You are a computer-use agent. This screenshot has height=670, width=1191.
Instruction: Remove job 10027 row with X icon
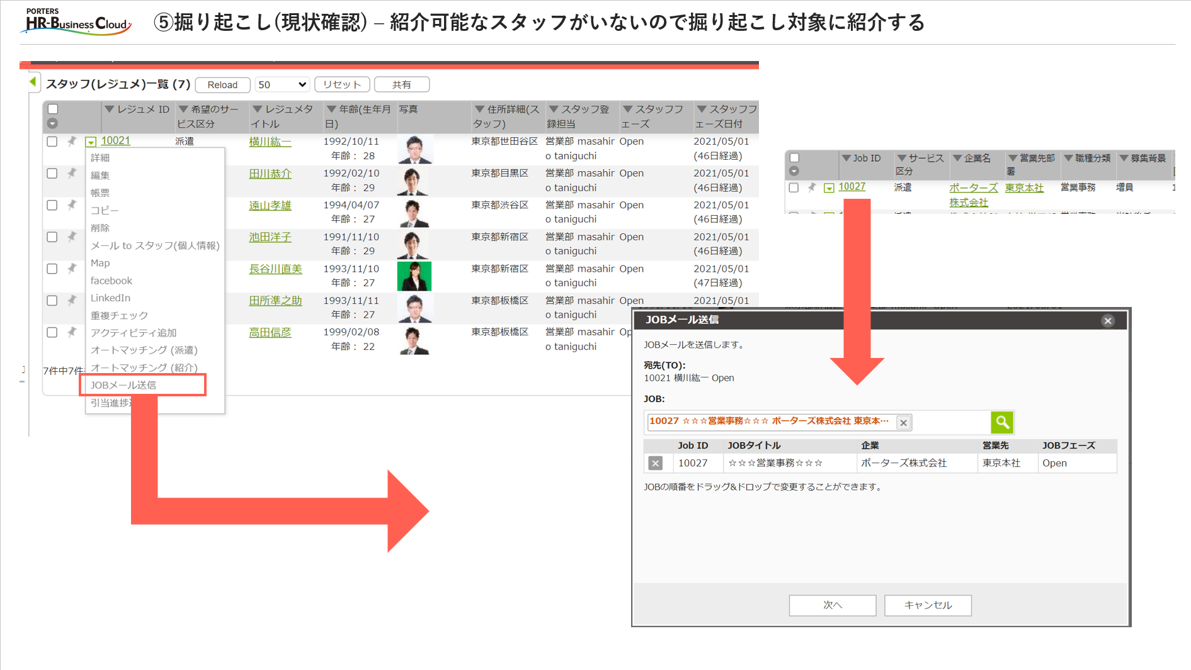(655, 464)
